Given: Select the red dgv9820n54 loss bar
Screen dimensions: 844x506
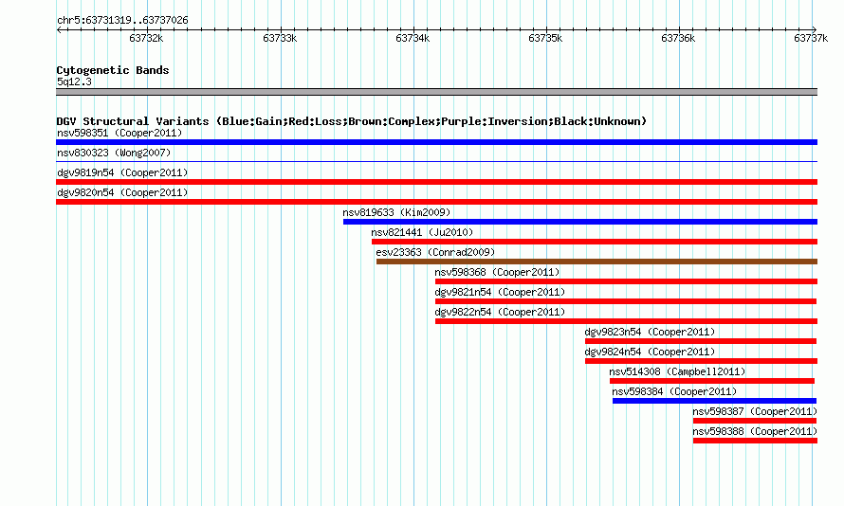Looking at the screenshot, I should point(436,202).
